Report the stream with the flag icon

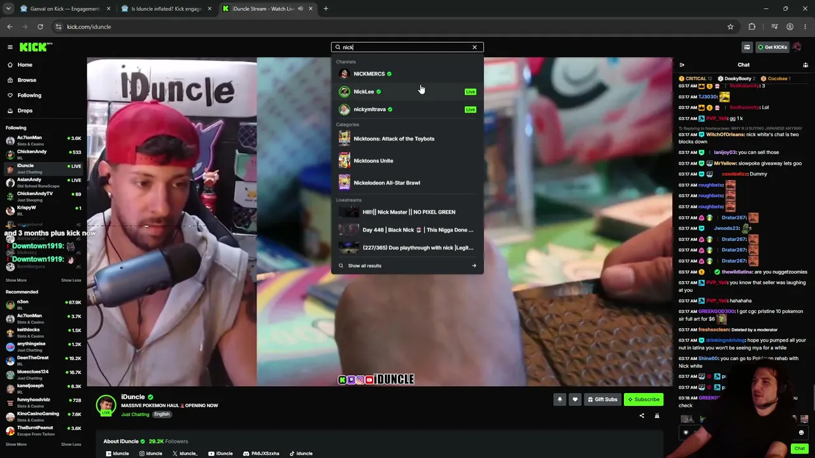(x=657, y=416)
